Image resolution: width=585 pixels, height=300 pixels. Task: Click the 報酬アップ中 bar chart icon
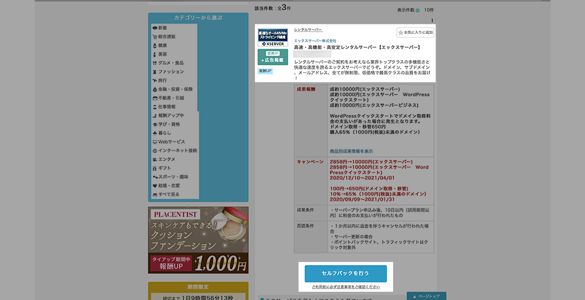point(155,116)
